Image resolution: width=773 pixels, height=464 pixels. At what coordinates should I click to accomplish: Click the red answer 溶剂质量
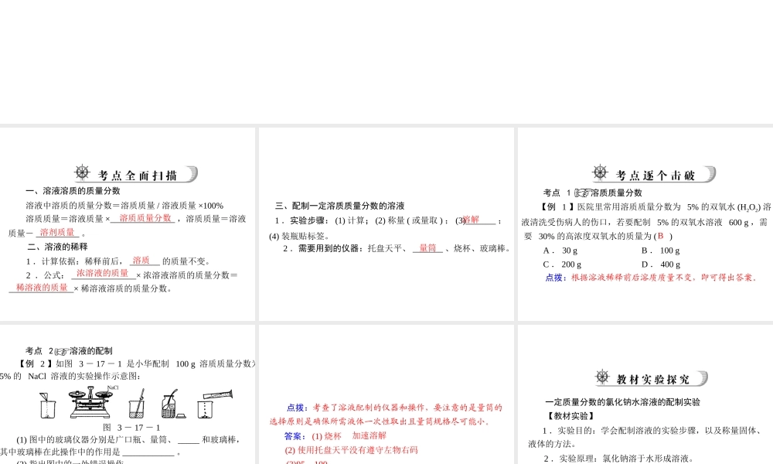[57, 232]
